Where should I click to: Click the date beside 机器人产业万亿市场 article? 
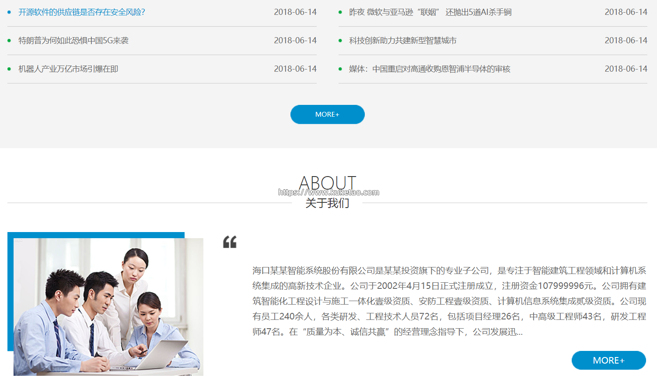coord(295,69)
